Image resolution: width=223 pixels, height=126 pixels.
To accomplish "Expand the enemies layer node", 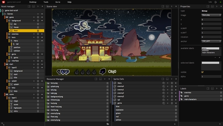I will point(42,34).
